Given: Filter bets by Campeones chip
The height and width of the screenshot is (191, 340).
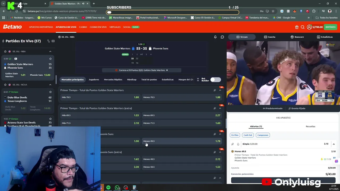Looking at the screenshot, I should point(263,135).
